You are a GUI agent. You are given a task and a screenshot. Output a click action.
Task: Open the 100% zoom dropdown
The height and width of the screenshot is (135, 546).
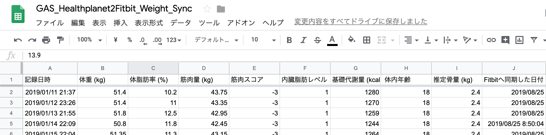click(89, 40)
